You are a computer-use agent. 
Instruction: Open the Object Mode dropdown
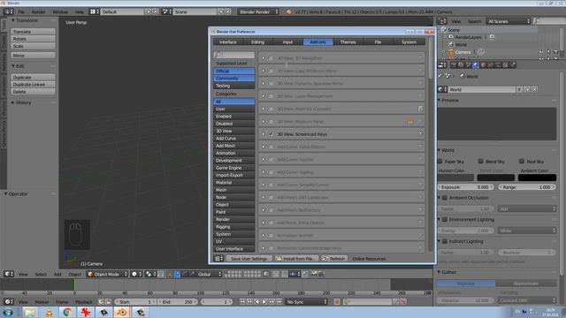click(107, 274)
